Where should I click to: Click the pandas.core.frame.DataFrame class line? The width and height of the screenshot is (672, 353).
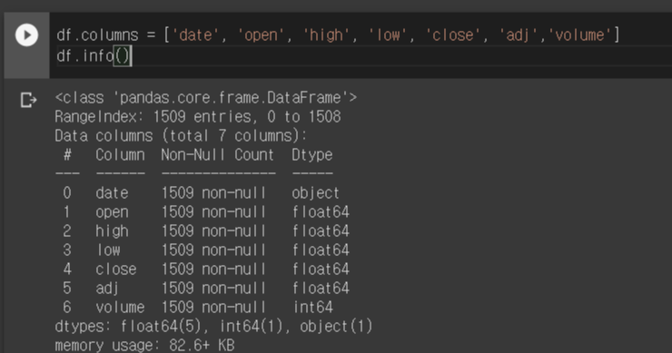pyautogui.click(x=206, y=98)
